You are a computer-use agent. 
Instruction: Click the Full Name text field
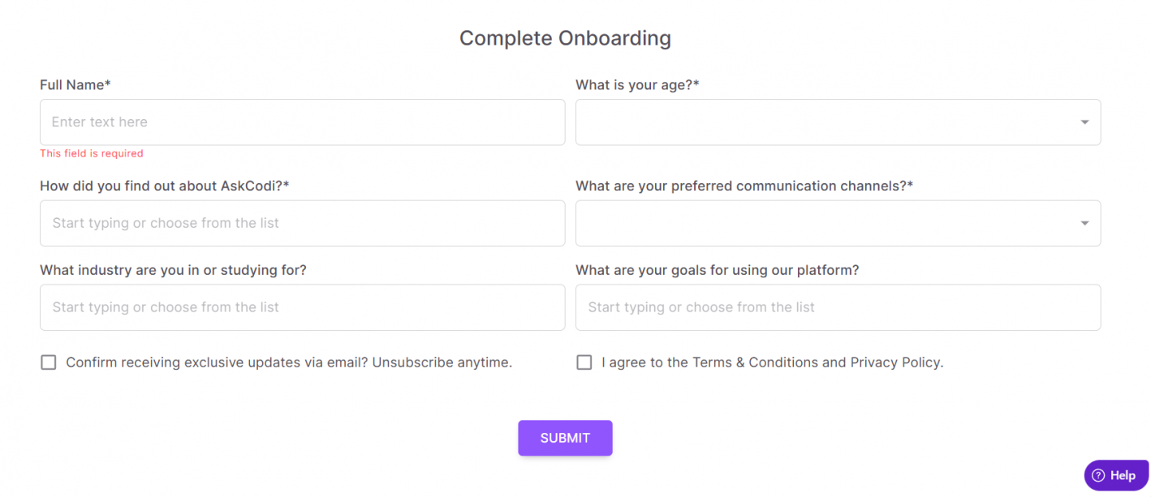(302, 122)
